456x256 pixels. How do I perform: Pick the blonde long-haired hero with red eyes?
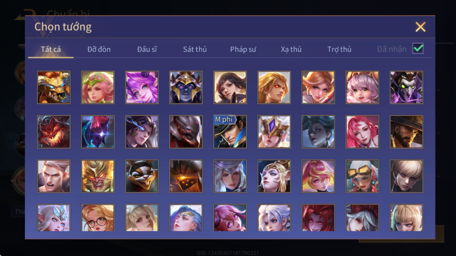(274, 88)
